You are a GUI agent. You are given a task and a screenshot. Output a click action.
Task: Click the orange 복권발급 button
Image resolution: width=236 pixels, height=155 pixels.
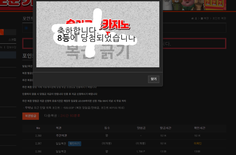[x=30, y=116]
